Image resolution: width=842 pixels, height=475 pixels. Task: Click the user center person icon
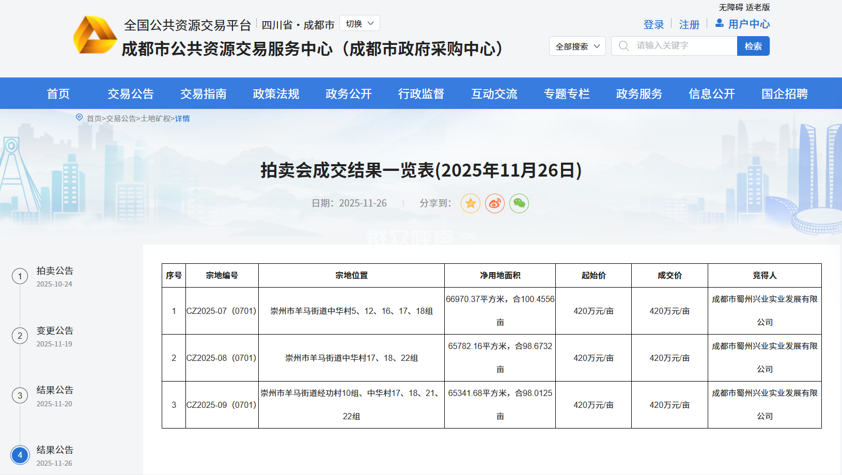[719, 23]
